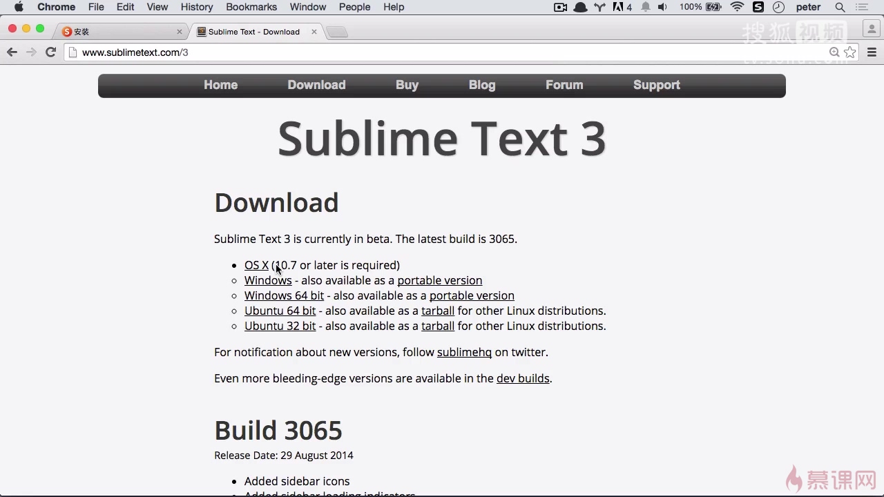Viewport: 884px width, 497px height.
Task: Click the browser Back arrow
Action: (12, 52)
